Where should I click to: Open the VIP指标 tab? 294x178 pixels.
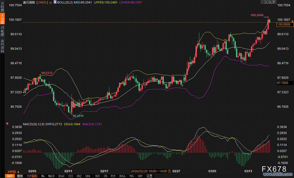coord(32,176)
